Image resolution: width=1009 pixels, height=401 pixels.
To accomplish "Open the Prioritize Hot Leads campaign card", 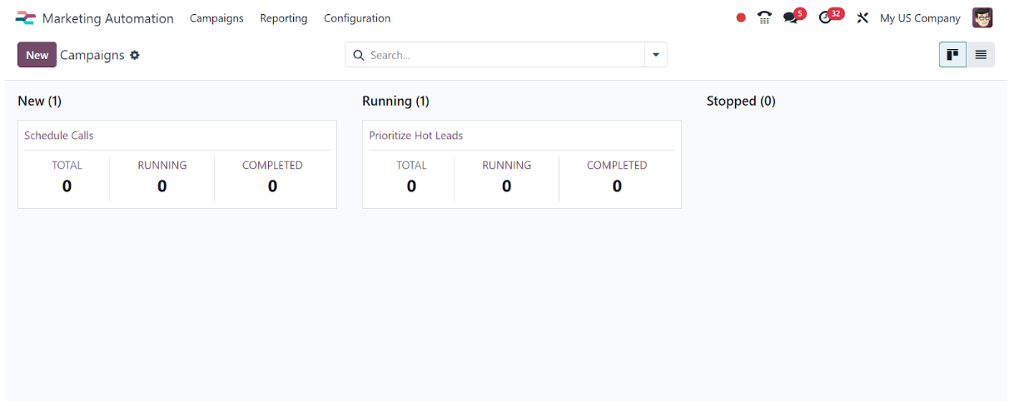I will (x=522, y=164).
